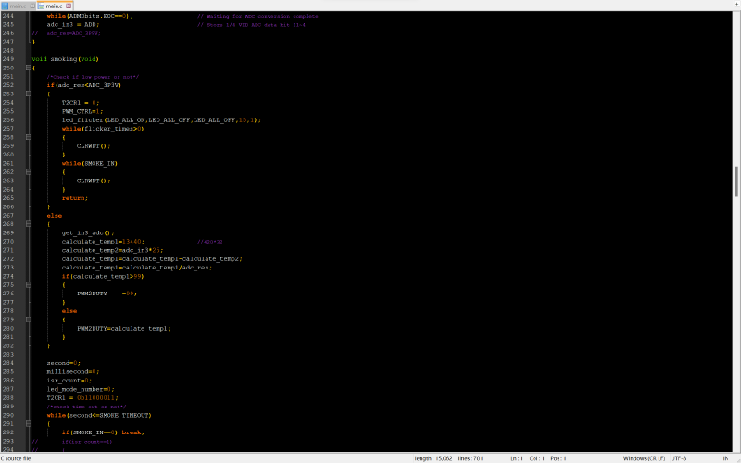741x463 pixels.
Task: Click the 'void smoking(void)' function declaration
Action: pos(65,59)
